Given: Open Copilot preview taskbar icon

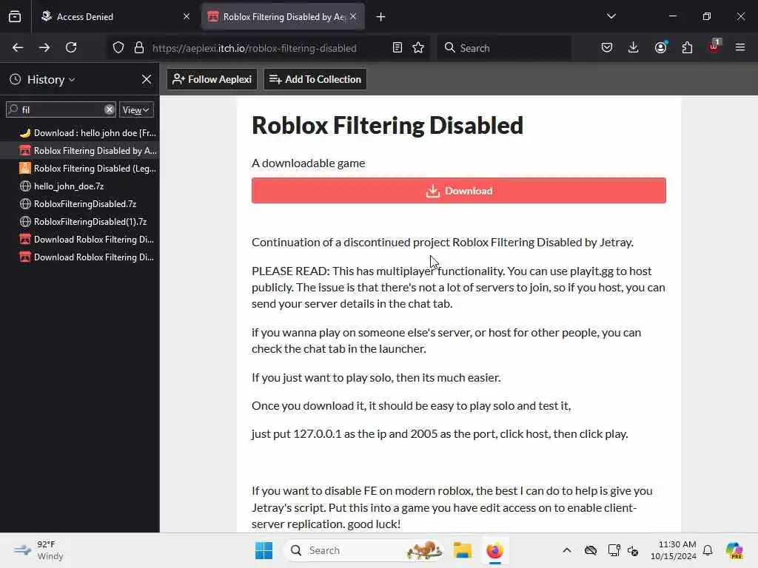Looking at the screenshot, I should click(734, 550).
